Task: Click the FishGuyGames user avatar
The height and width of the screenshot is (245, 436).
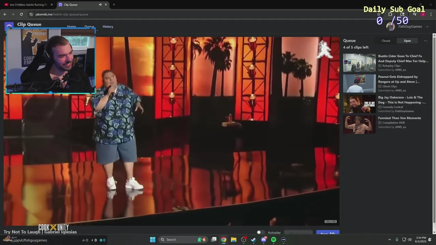Action: pos(391,27)
